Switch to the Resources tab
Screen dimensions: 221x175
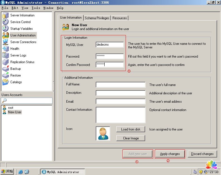coord(120,18)
